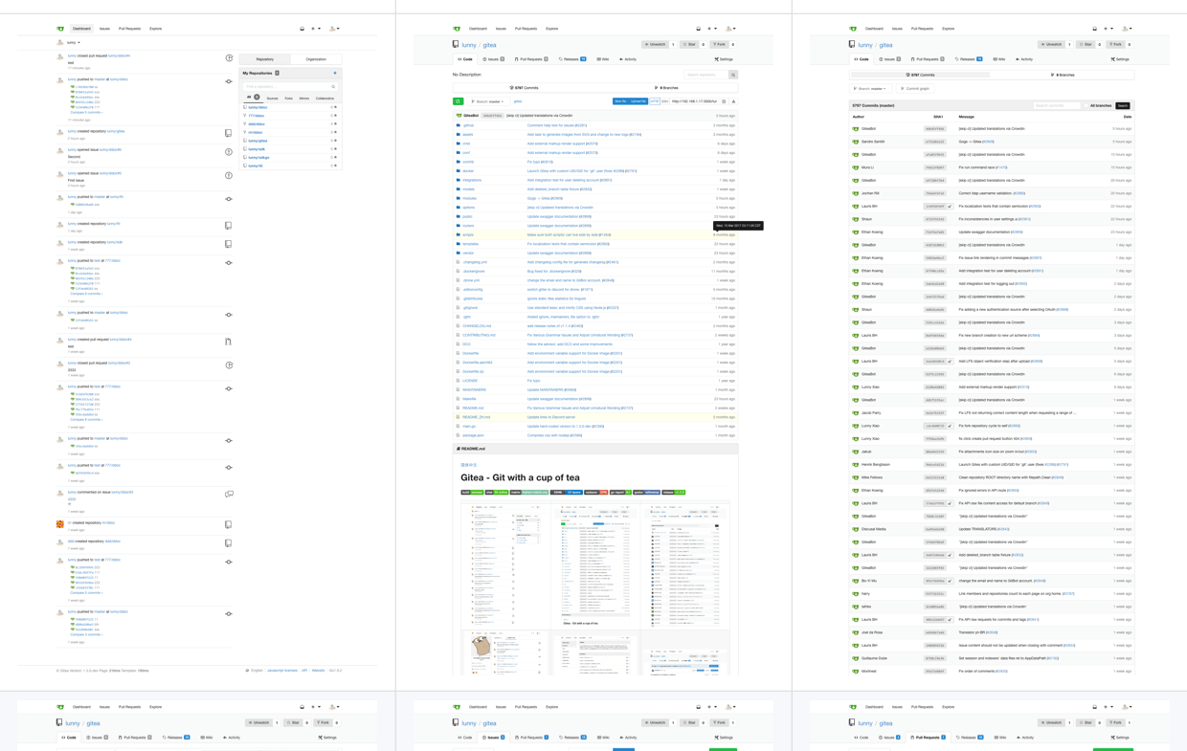Click magnifier icon in Find a repository box
The height and width of the screenshot is (751, 1187).
pos(333,86)
